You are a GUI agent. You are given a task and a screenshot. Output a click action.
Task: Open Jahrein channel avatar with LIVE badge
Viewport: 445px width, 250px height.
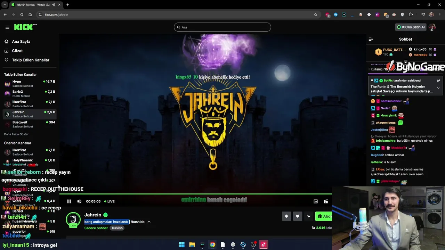coord(73,220)
